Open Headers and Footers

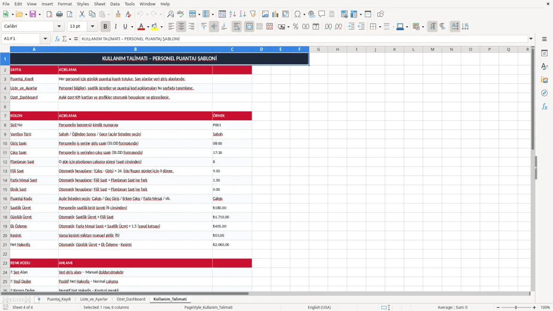332,14
